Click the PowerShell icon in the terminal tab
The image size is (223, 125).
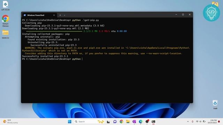25,15
